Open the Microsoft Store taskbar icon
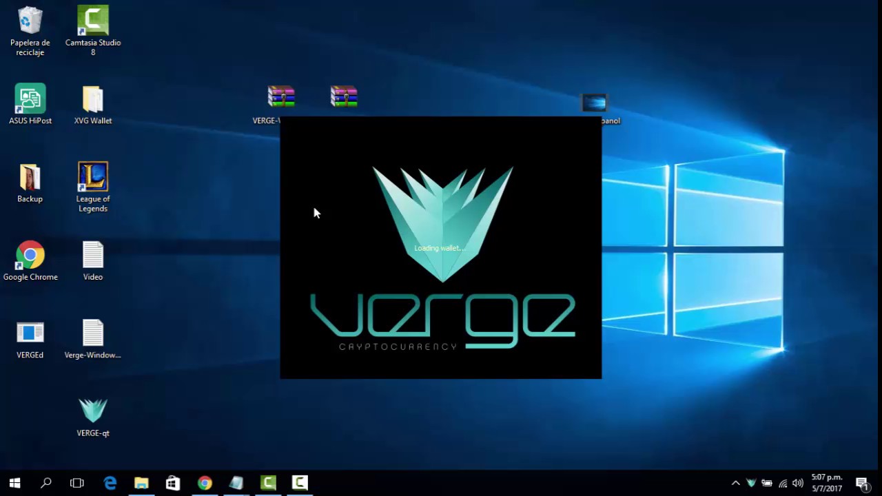 pos(173,483)
